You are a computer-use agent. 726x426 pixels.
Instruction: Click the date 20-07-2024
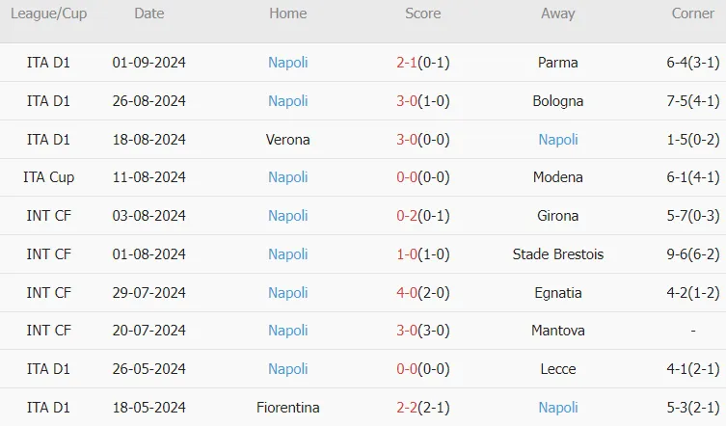pyautogui.click(x=149, y=331)
